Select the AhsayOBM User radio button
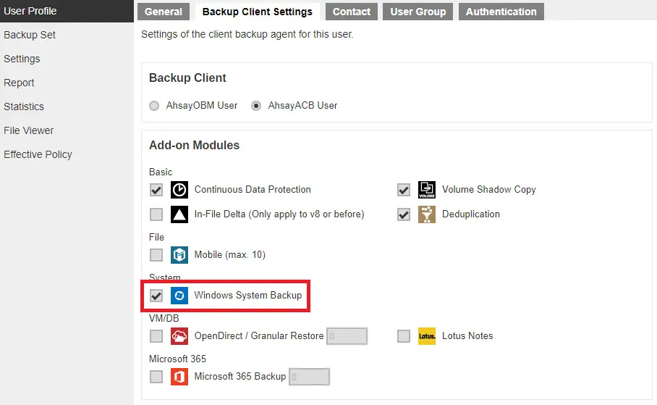657x405 pixels. click(x=154, y=106)
